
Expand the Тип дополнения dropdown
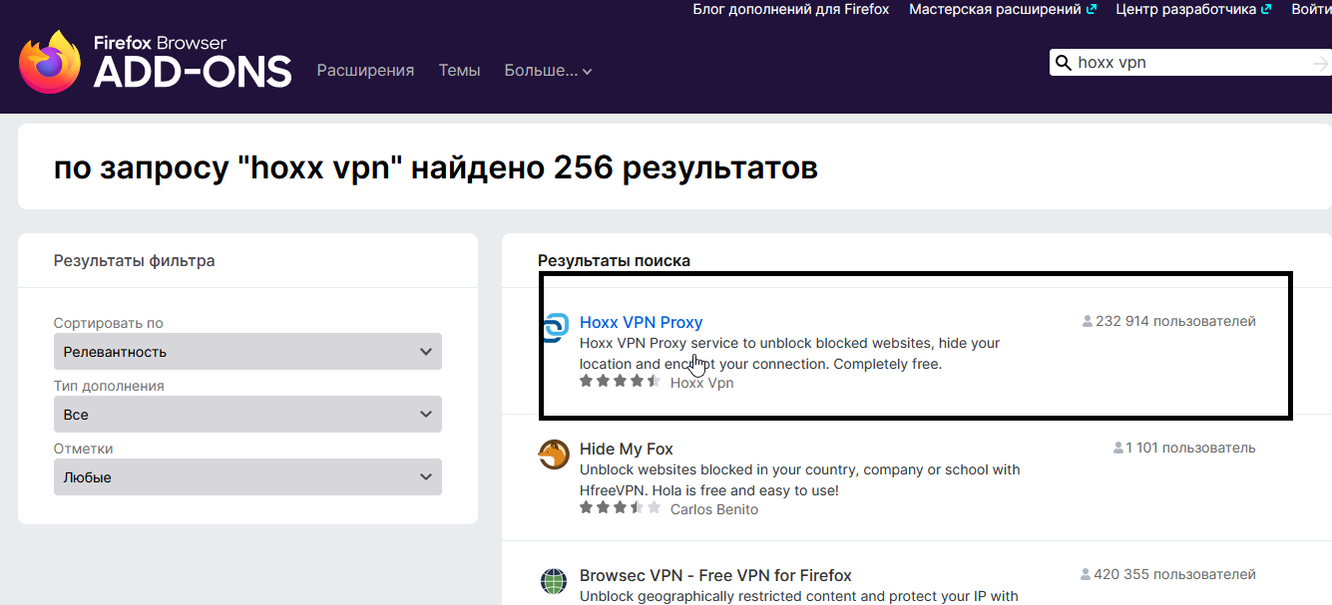247,415
